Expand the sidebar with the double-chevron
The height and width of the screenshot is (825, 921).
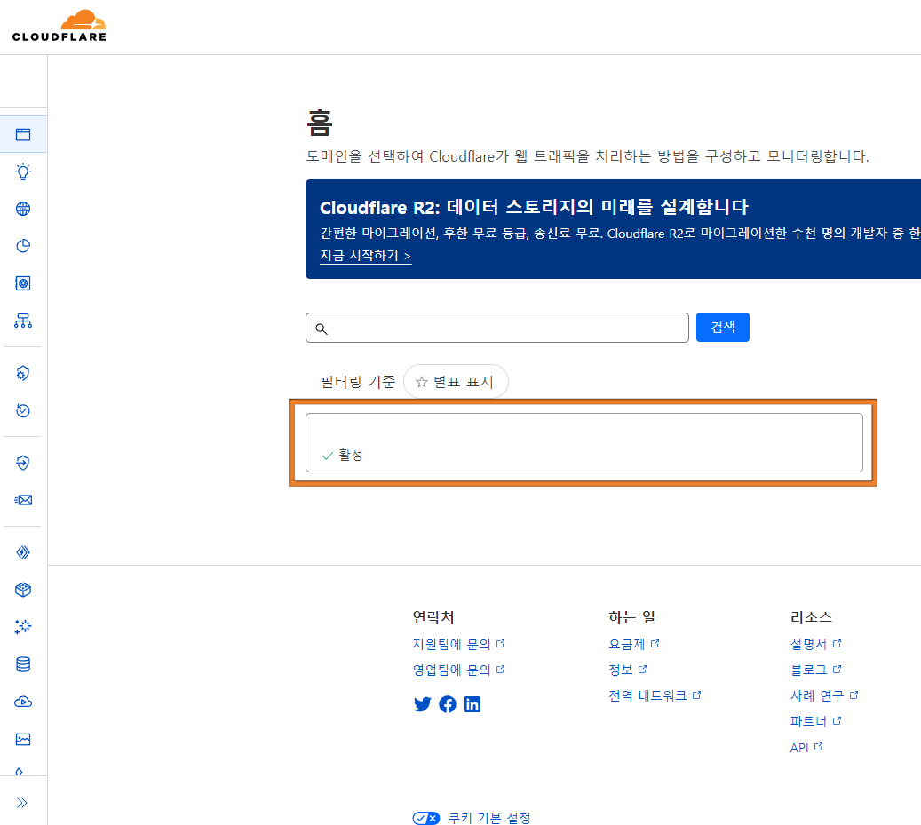21,803
